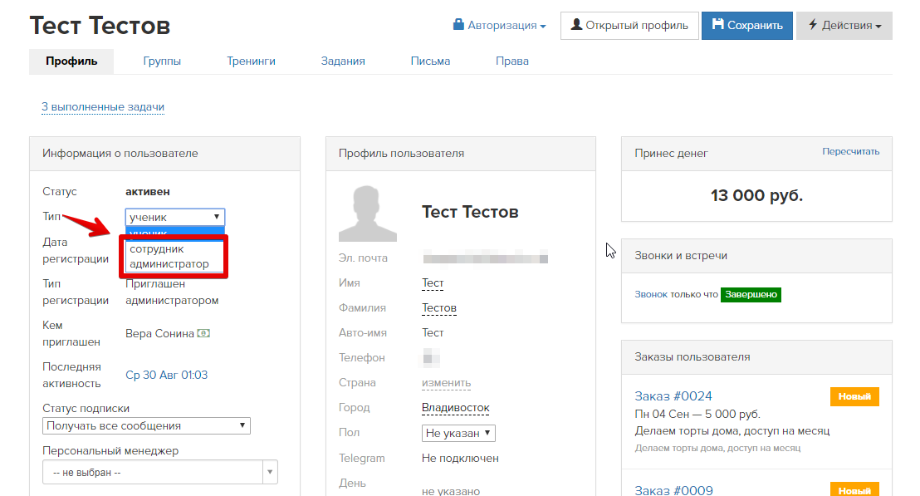Click the blurred email address value
Viewport: 920px width, 496px height.
coord(485,258)
